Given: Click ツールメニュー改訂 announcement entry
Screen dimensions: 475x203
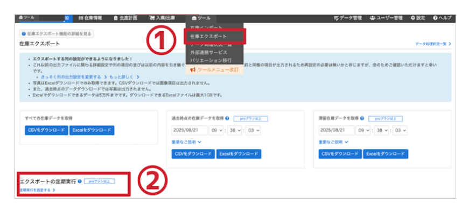Looking at the screenshot, I should coord(215,69).
